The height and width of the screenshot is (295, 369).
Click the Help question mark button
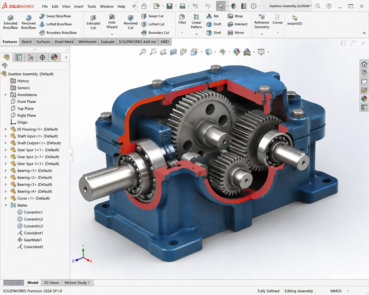click(x=329, y=6)
